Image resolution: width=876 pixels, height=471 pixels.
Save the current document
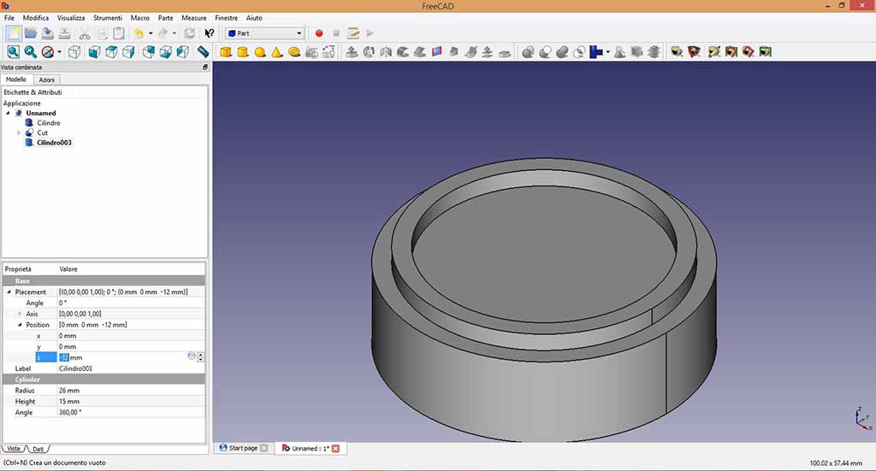point(48,33)
